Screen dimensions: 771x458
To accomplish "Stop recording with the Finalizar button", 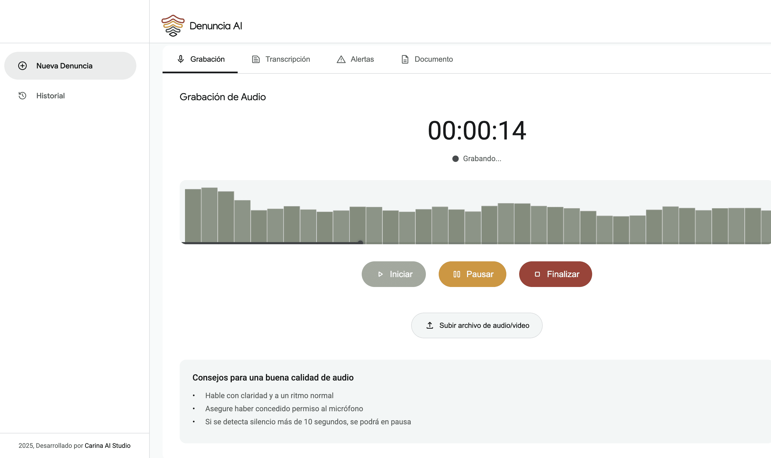I will [x=555, y=274].
